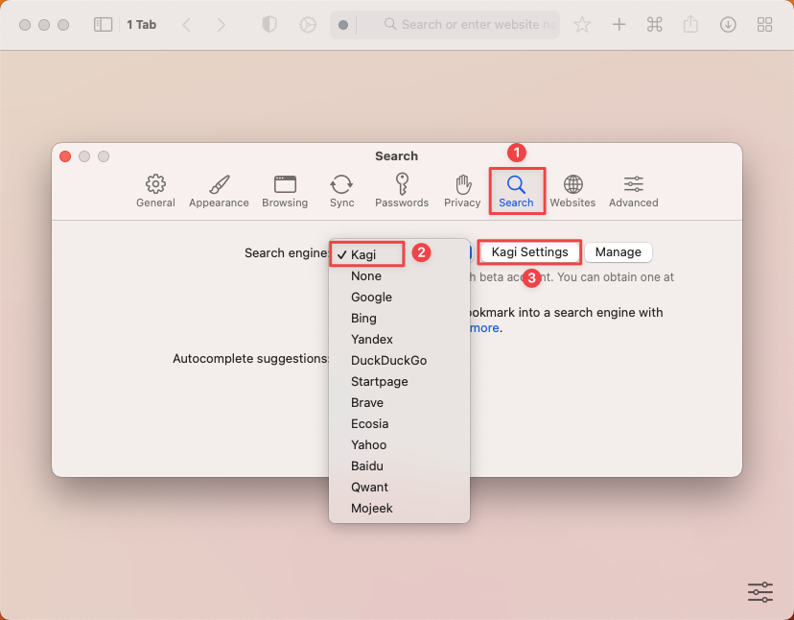
Task: Select Mojeek from the engine list
Action: pos(372,509)
